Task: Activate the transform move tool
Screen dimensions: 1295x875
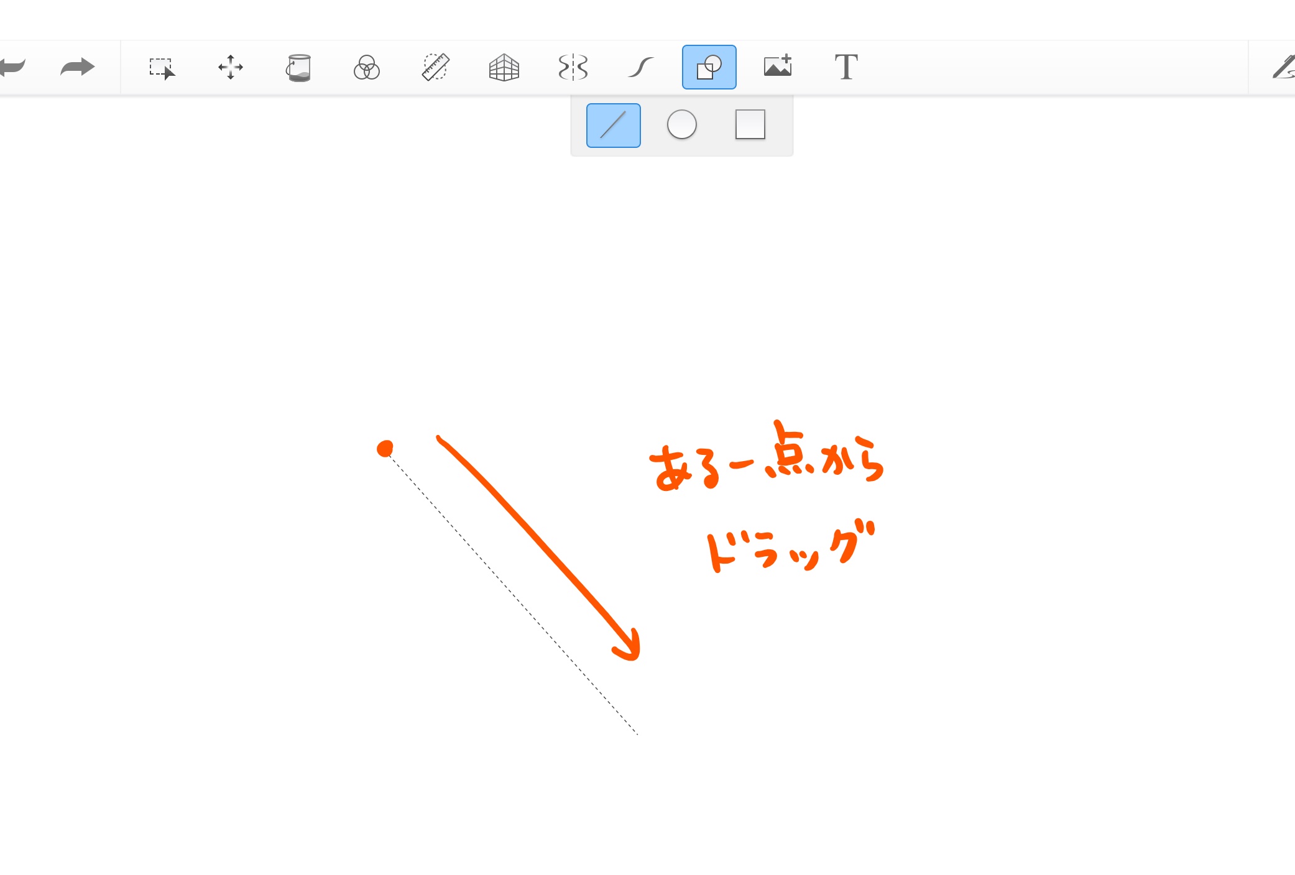Action: pyautogui.click(x=230, y=67)
